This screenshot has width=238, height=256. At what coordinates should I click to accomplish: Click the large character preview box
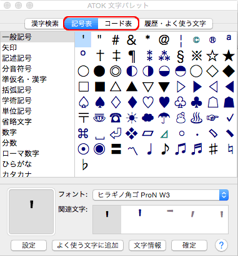[31, 212]
